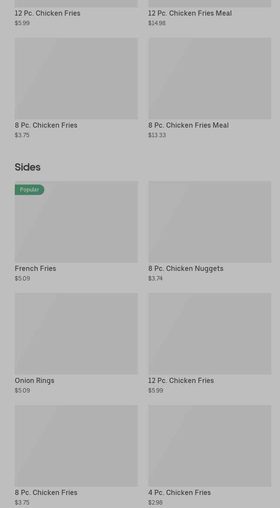280x508 pixels.
Task: Open the 8 Pc. Chicken Fries Meal image
Action: (x=210, y=79)
